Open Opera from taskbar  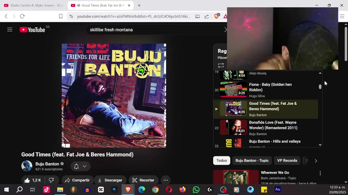pyautogui.click(x=169, y=190)
